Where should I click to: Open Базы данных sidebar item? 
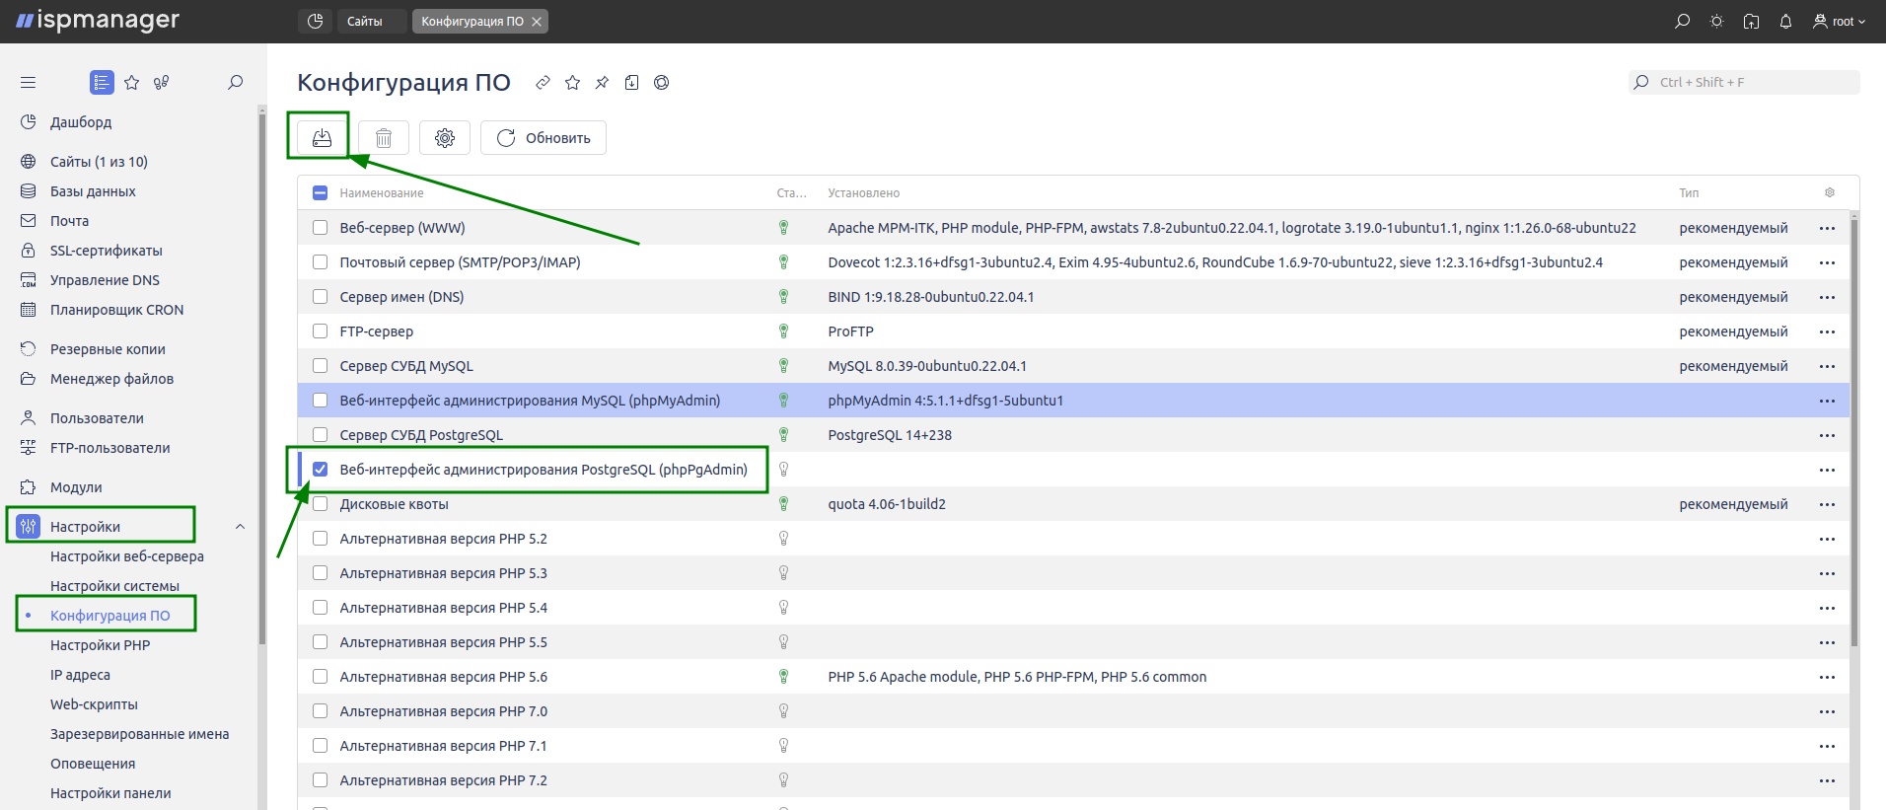click(x=93, y=191)
